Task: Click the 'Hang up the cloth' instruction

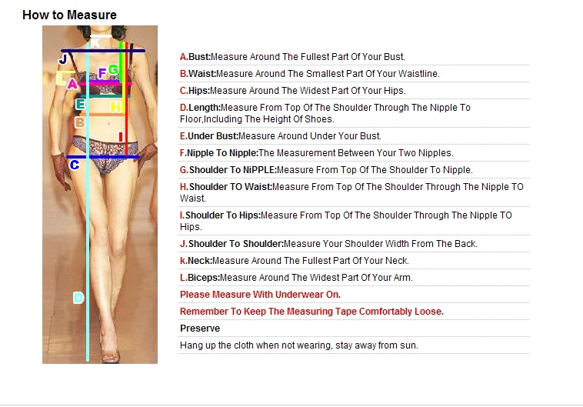Action: [x=299, y=345]
